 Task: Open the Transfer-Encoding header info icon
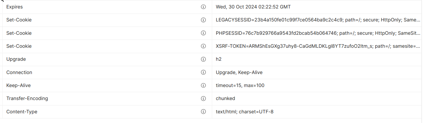pyautogui.click(x=203, y=99)
